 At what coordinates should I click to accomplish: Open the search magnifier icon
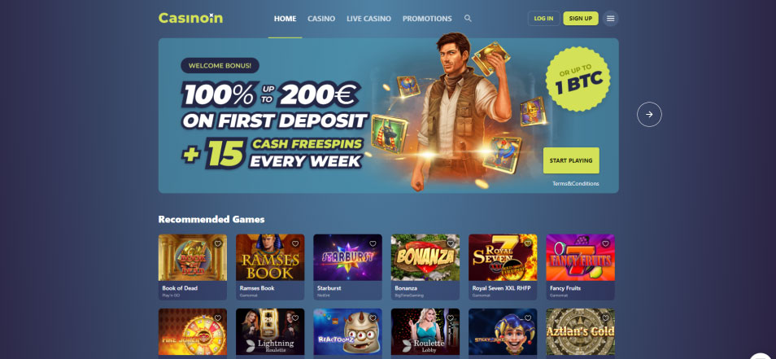click(x=468, y=19)
